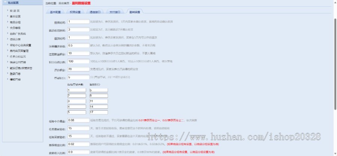Click the sign-in days input showing 4

coord(77,107)
